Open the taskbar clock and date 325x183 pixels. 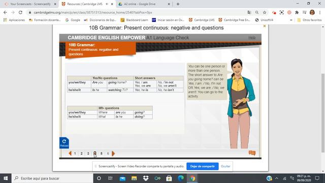304,178
